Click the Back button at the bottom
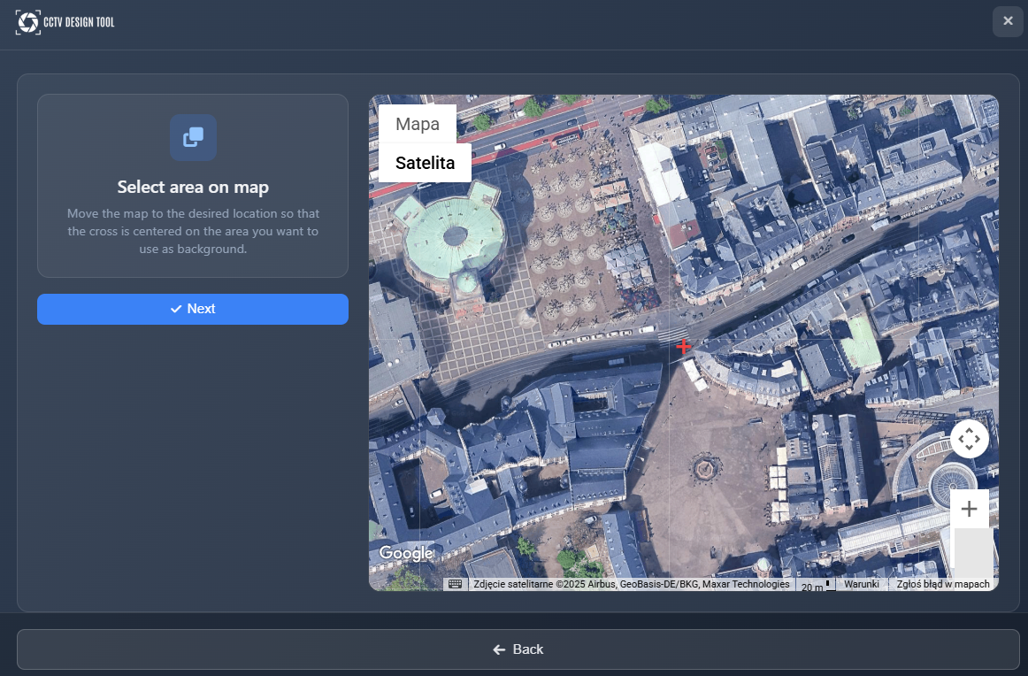The height and width of the screenshot is (676, 1028). [518, 649]
